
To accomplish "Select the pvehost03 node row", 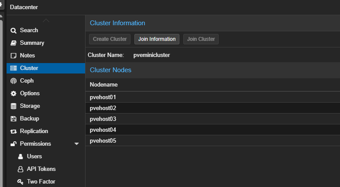I will [103, 119].
